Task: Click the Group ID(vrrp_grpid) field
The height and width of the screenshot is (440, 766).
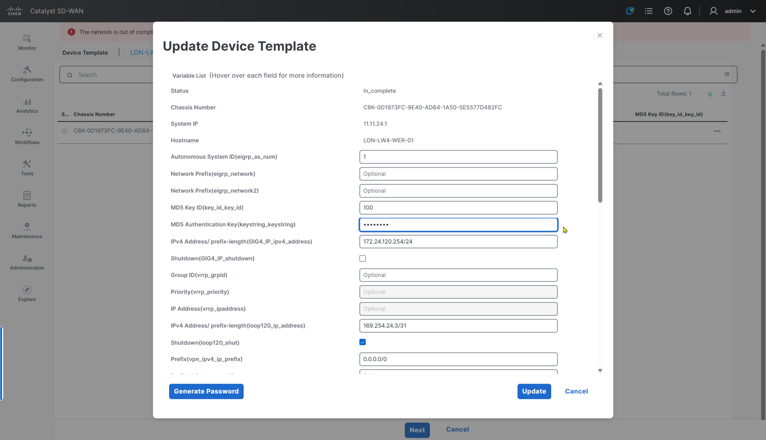Action: pos(458,275)
